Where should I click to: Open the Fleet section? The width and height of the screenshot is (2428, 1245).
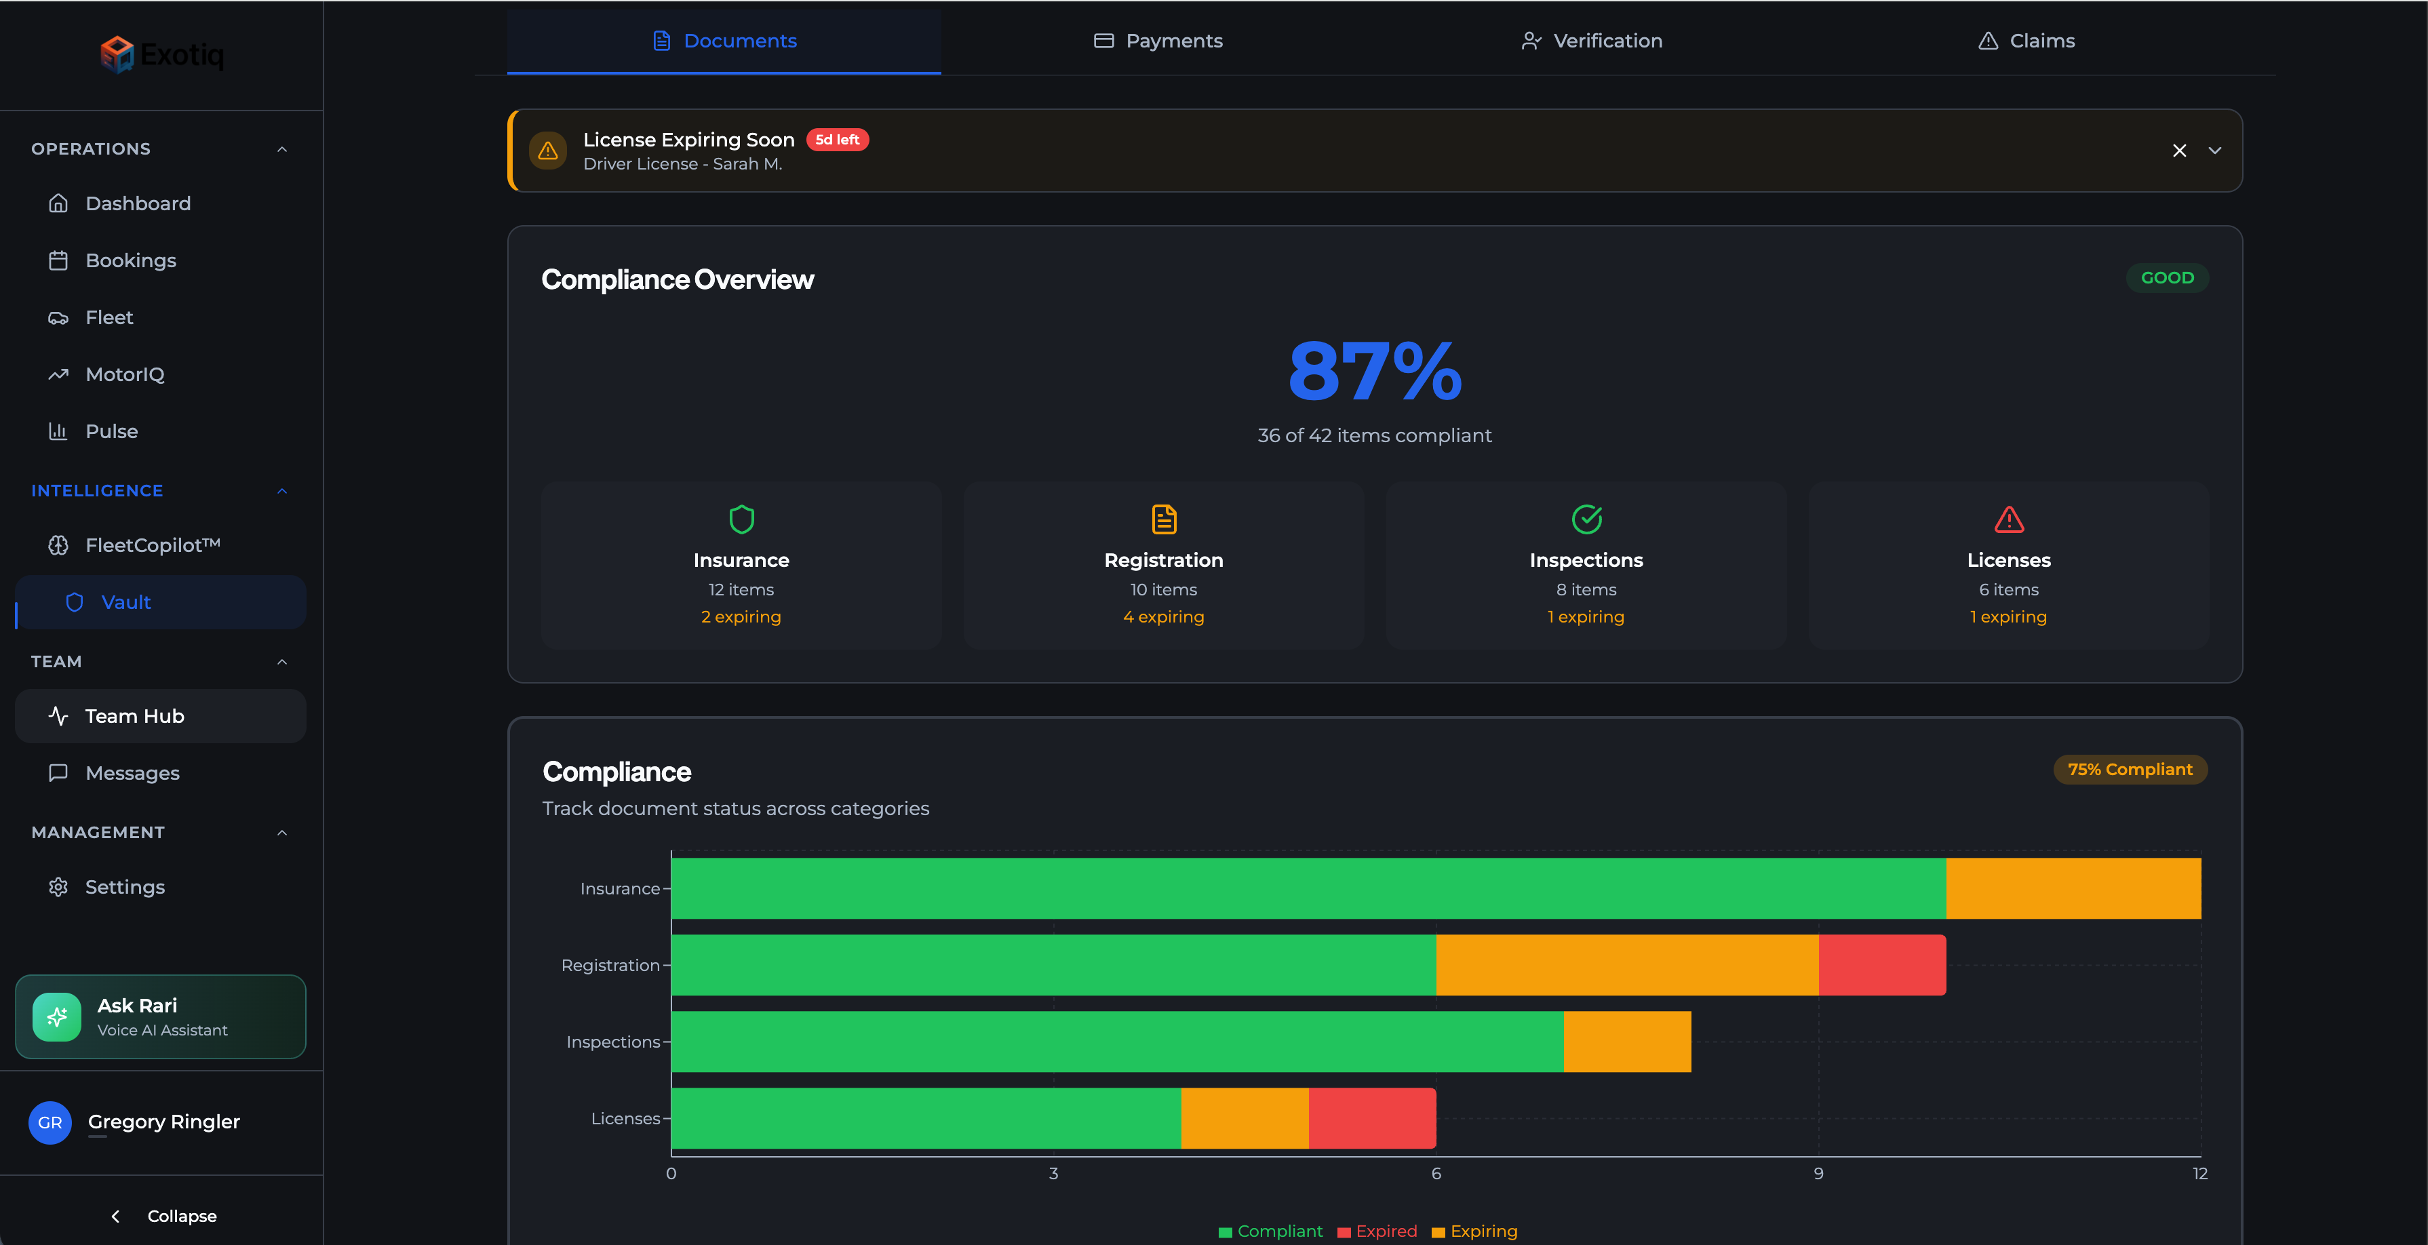coord(109,317)
